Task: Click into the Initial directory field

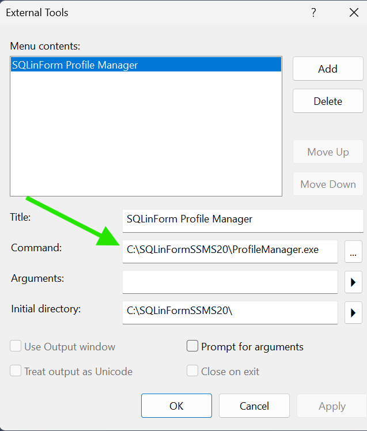Action: (x=230, y=312)
